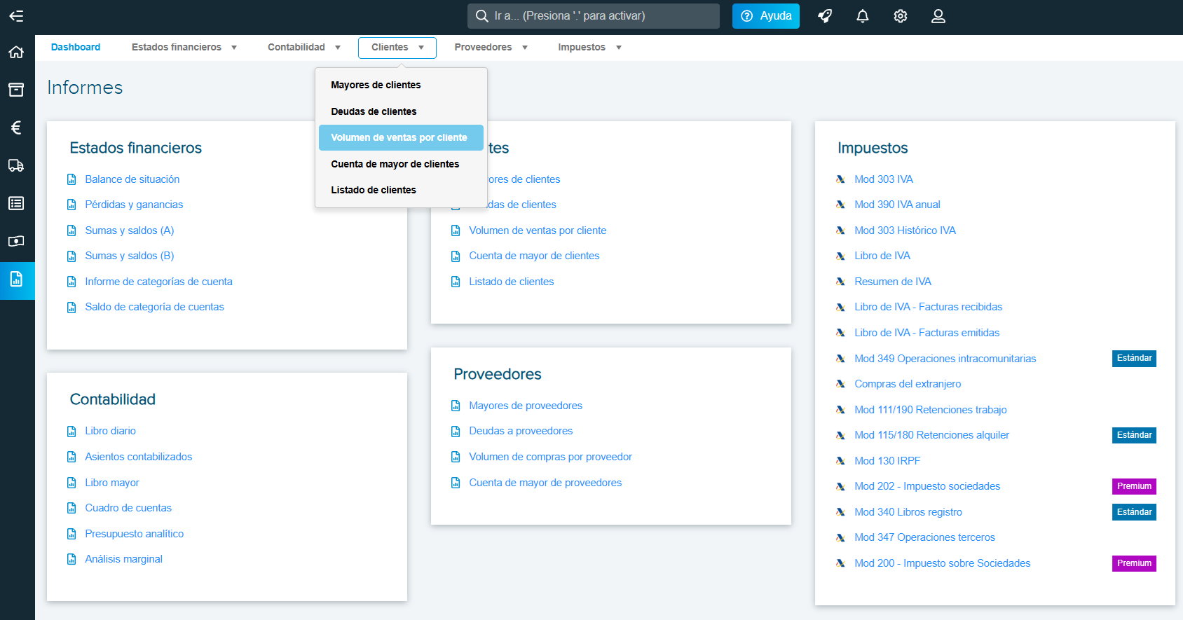
Task: Open Deudas a proveedores report
Action: pos(521,431)
